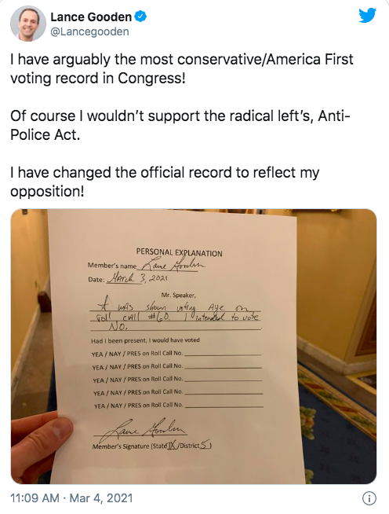Click the handwritten March 3, 2021 date
This screenshot has width=389, height=514.
(x=137, y=278)
